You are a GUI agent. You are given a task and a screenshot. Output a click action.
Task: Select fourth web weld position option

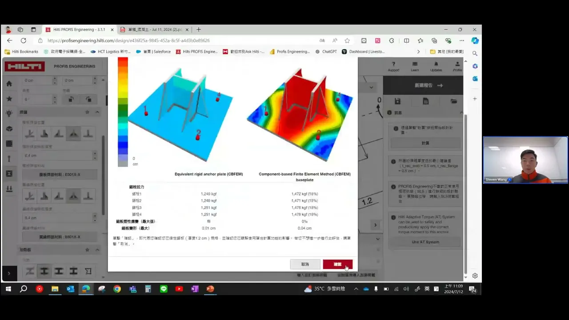click(73, 133)
